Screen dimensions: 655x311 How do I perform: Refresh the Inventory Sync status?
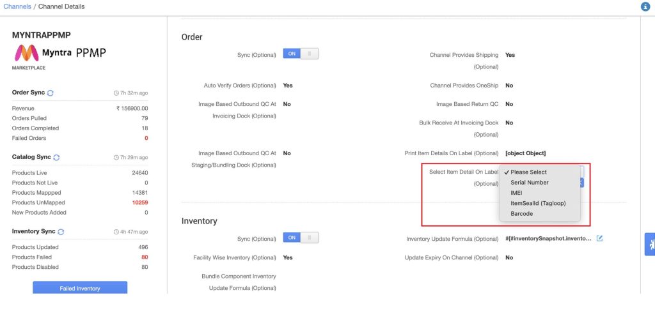click(x=61, y=232)
